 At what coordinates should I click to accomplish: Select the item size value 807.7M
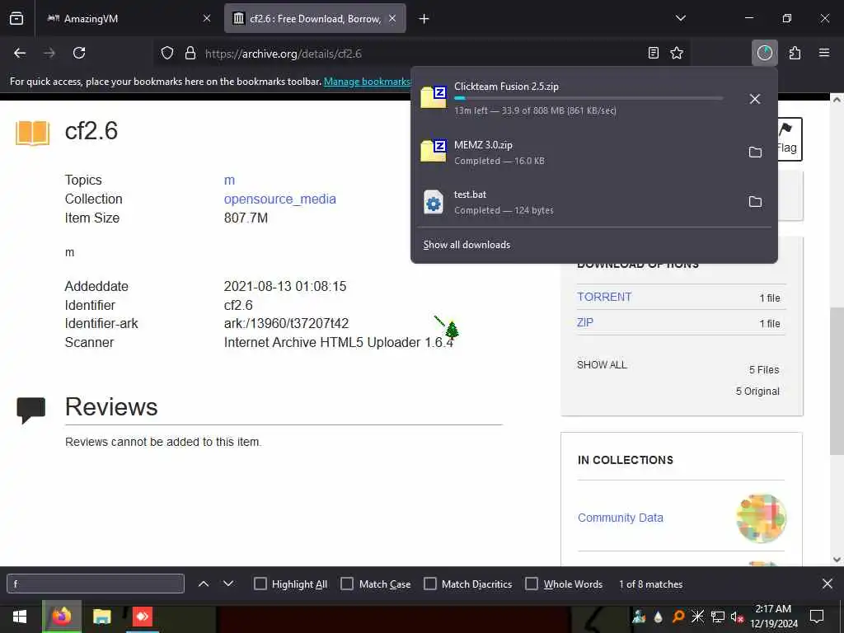[x=246, y=218]
